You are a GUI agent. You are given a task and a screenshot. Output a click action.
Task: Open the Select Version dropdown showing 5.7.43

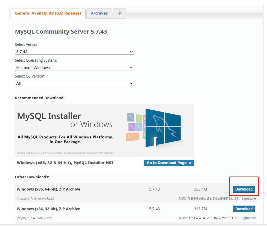74,52
